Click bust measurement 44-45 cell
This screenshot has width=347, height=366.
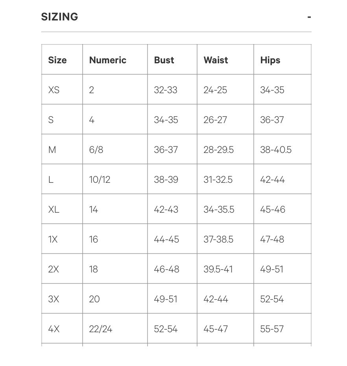166,239
